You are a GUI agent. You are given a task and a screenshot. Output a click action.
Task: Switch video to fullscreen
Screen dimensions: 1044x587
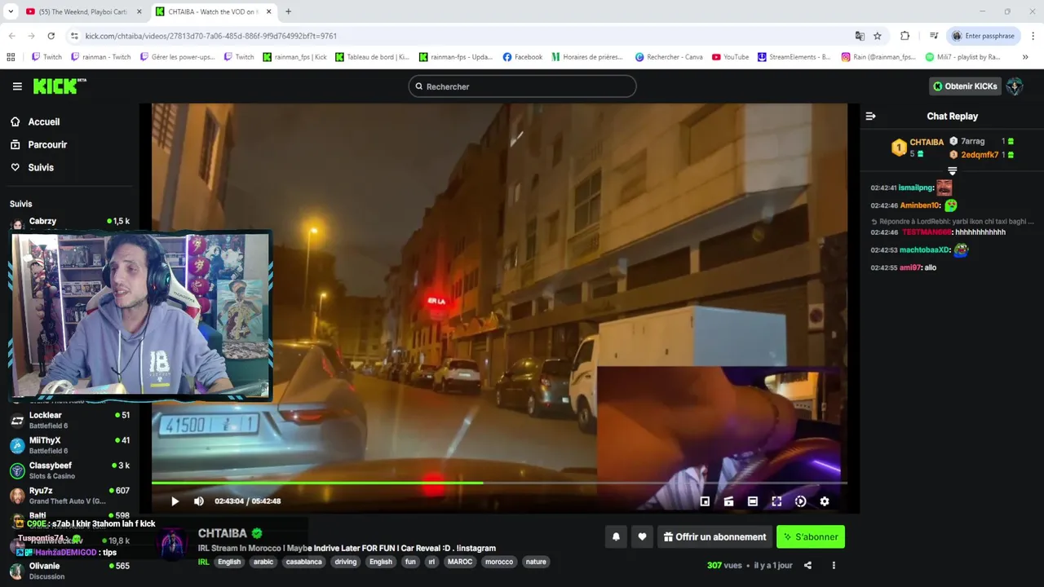pyautogui.click(x=776, y=501)
